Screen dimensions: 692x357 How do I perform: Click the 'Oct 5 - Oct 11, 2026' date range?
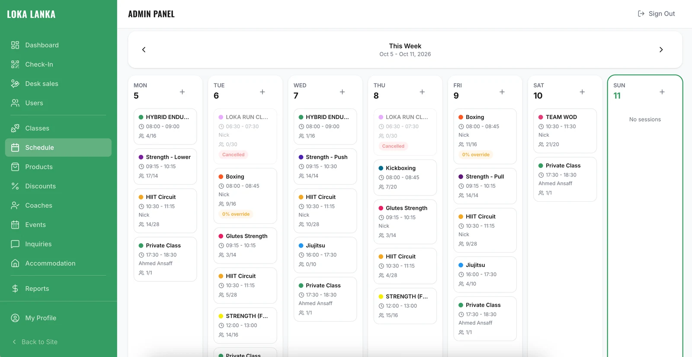click(x=405, y=54)
